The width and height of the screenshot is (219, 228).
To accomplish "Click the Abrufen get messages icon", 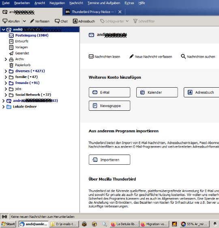I will coord(5,21).
